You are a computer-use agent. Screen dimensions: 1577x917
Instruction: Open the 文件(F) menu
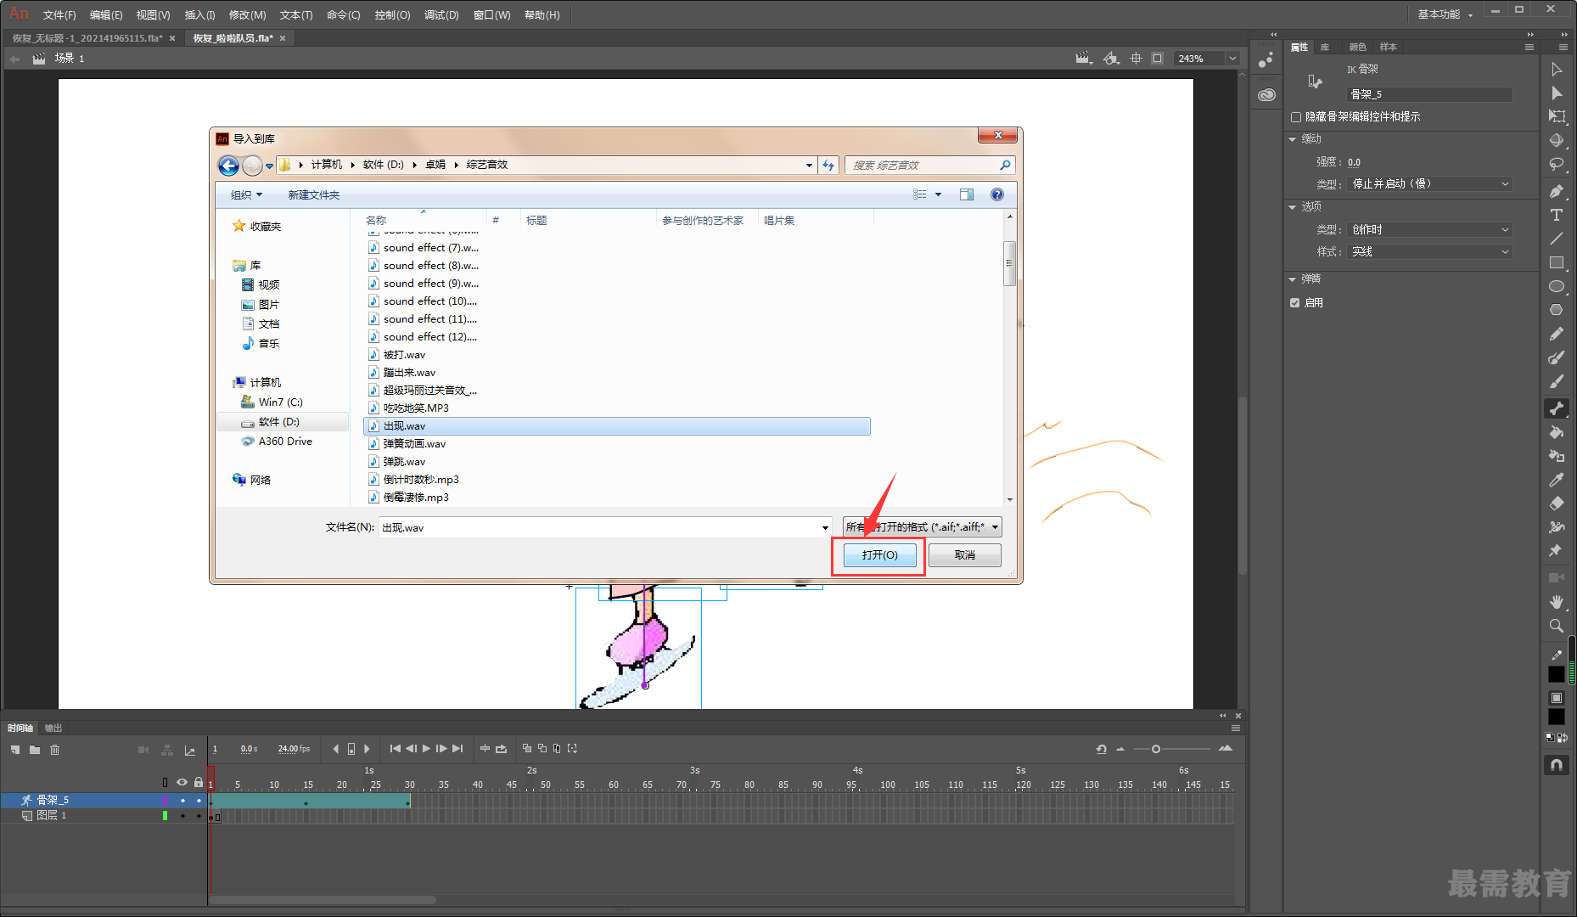click(59, 15)
